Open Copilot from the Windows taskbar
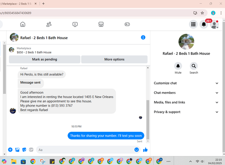Viewport: 225px width, 165px height. pyautogui.click(x=4, y=161)
